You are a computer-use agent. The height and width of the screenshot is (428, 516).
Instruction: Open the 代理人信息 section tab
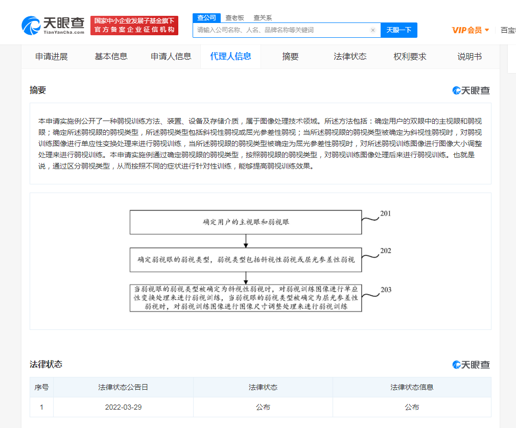click(231, 57)
